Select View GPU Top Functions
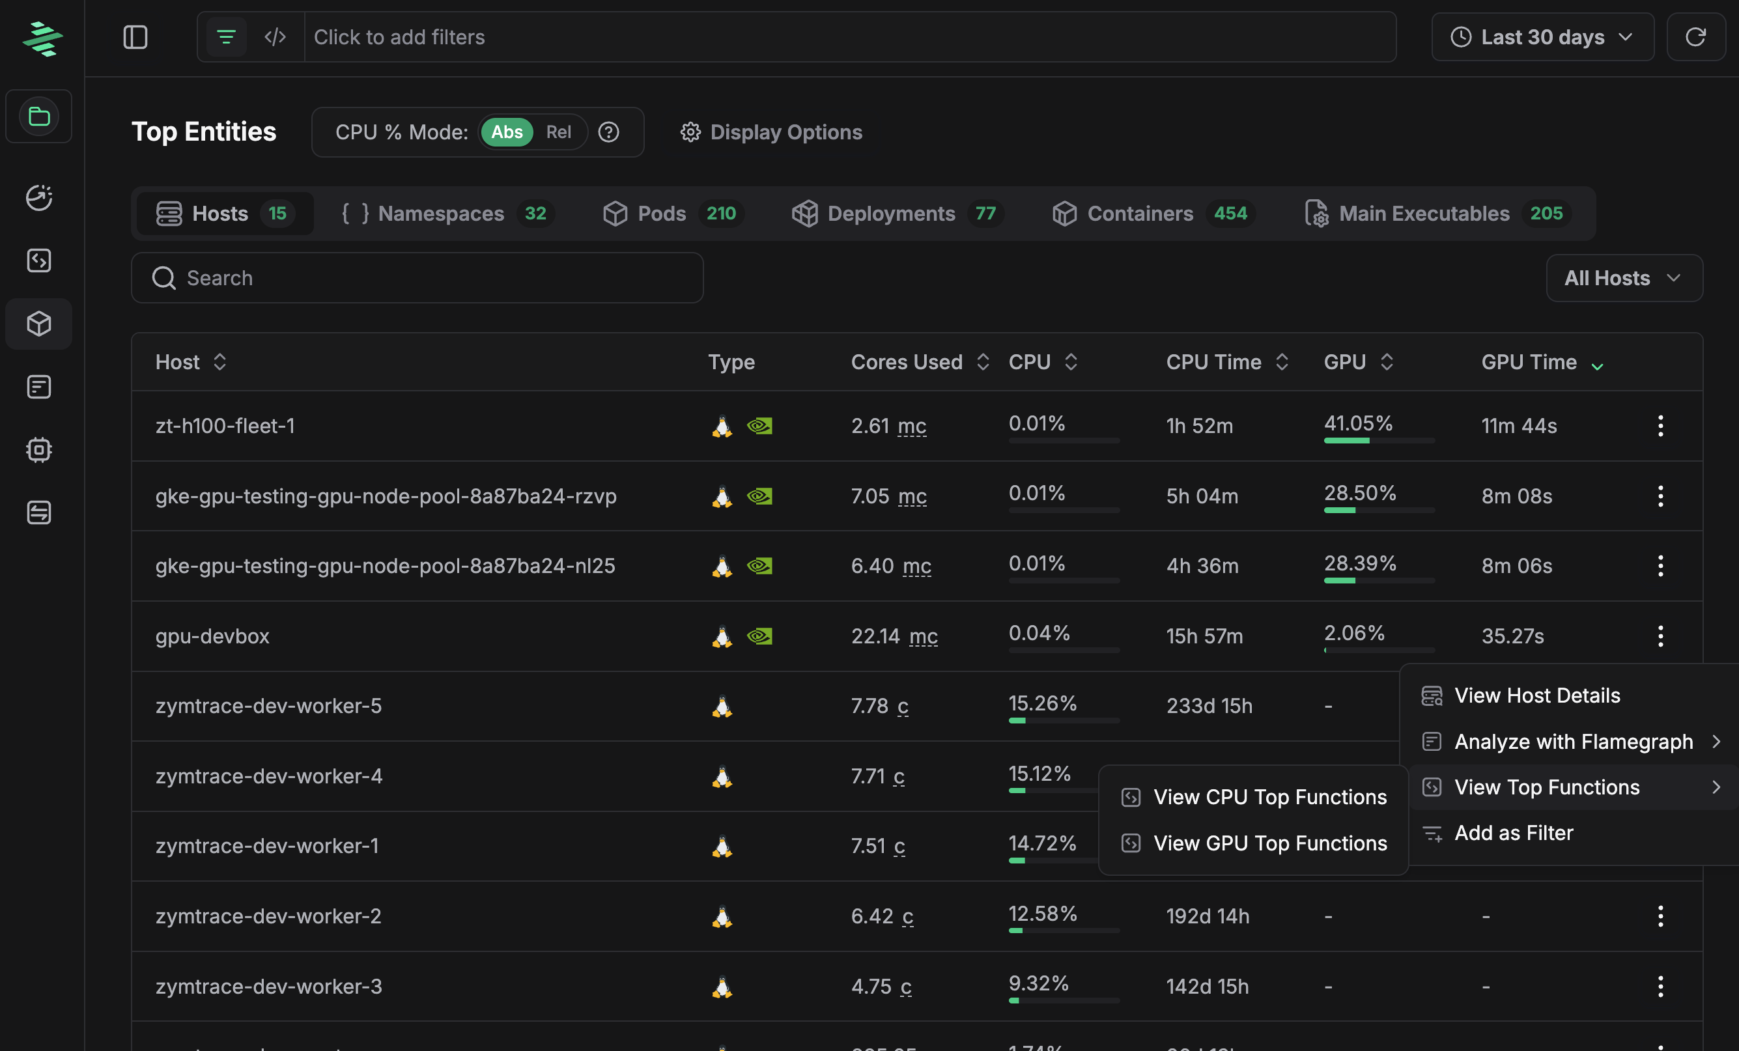Viewport: 1739px width, 1051px height. click(1269, 843)
